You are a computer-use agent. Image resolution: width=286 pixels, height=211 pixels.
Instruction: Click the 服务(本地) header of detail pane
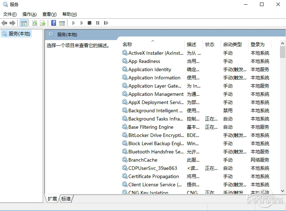[x=67, y=35]
